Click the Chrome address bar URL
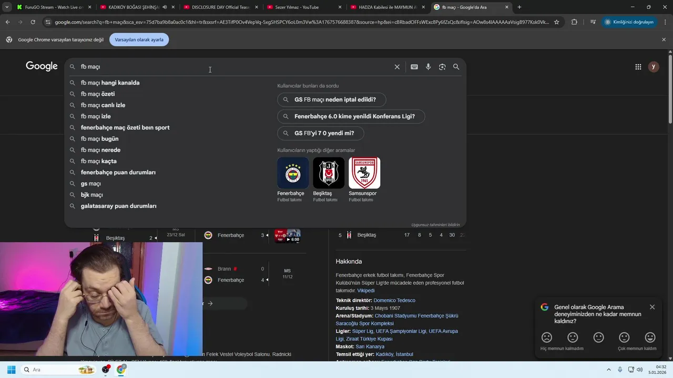 click(301, 22)
